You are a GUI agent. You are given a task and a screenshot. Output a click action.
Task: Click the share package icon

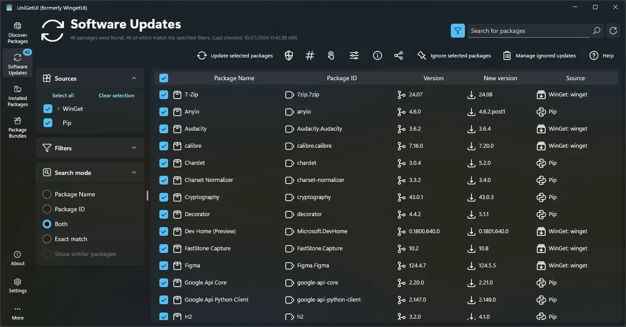tap(399, 56)
